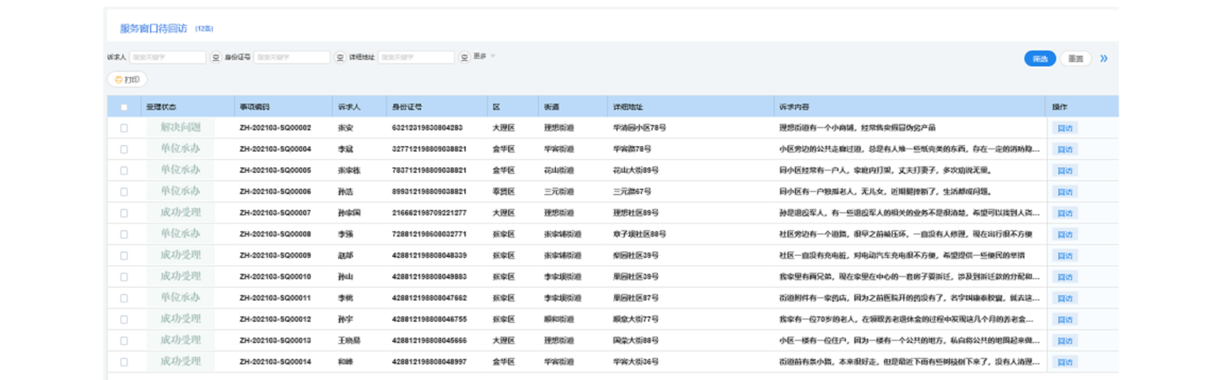1223x380 pixels.
Task: Toggle the select-all checkbox in table header
Action: pos(124,108)
